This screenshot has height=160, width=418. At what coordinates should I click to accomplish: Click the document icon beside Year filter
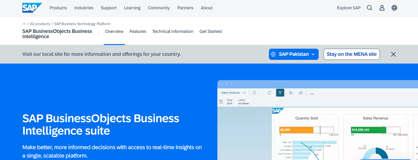[221, 102]
